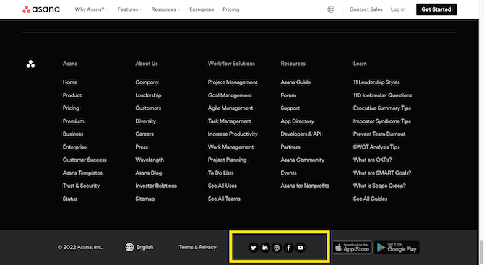The image size is (484, 265).
Task: Open Developers & API link
Action: (301, 134)
